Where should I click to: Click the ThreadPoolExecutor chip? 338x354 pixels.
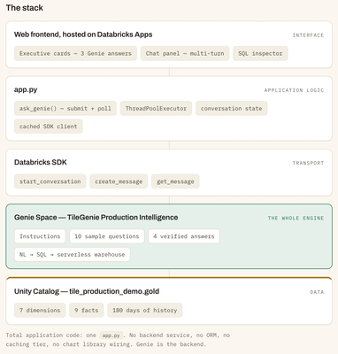coord(156,109)
